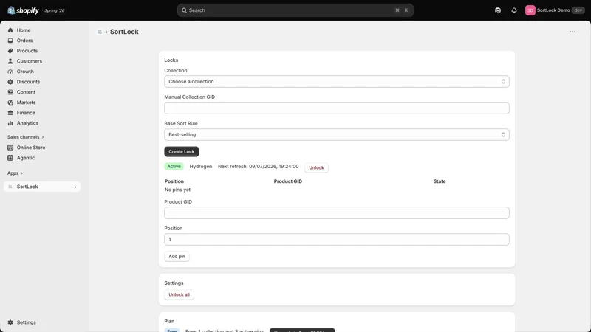Click the Growth icon in sidebar
Screen dimensions: 591x332
pos(10,72)
